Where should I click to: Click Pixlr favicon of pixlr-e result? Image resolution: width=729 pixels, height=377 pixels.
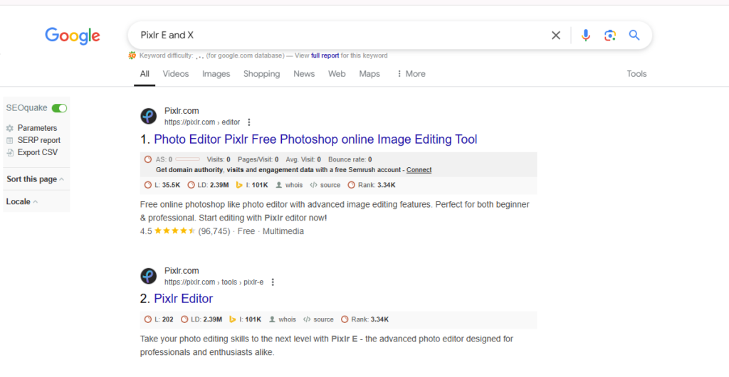pos(148,276)
